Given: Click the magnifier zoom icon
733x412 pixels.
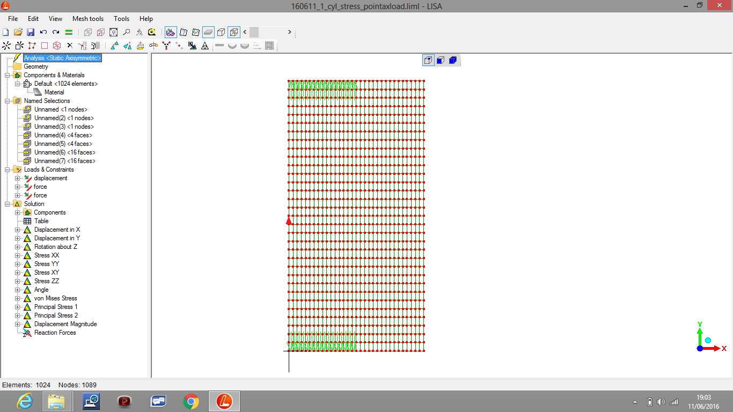Looking at the screenshot, I should pyautogui.click(x=126, y=32).
